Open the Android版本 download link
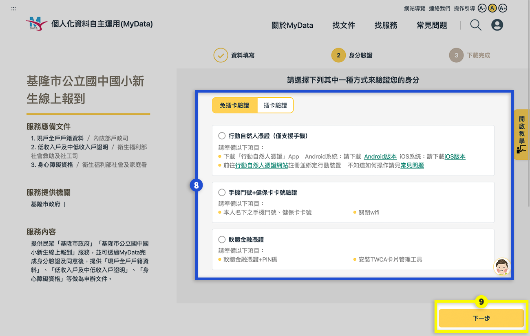The height and width of the screenshot is (336, 530). tap(380, 156)
